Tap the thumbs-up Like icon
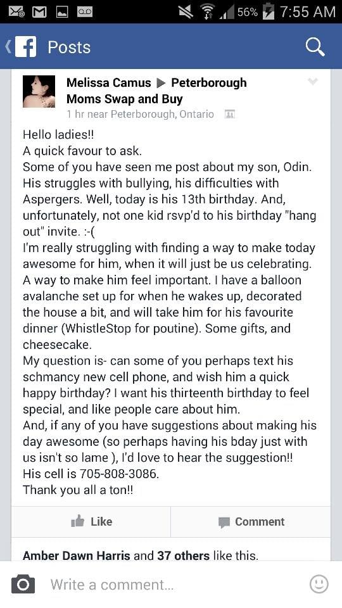This screenshot has width=342, height=608. click(x=77, y=521)
